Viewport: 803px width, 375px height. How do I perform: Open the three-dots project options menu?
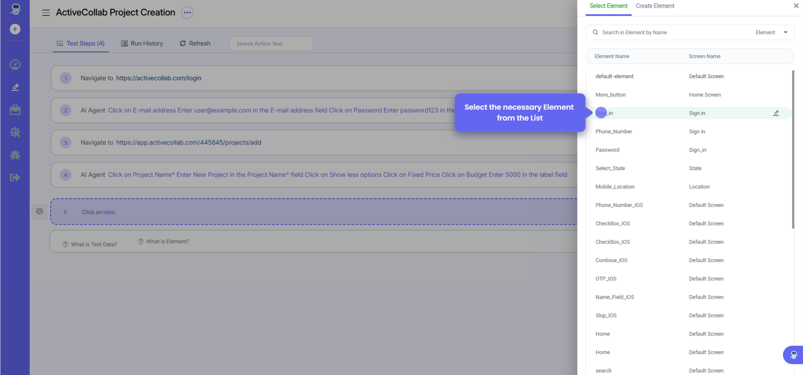click(187, 13)
